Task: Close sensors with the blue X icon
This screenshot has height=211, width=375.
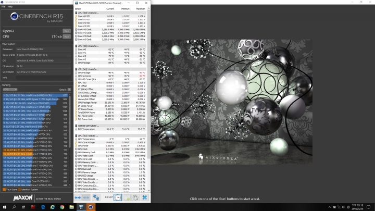Action: coord(145,197)
